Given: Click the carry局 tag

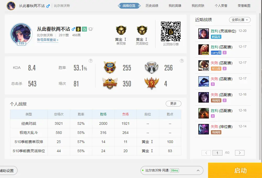Looking at the screenshot, I should [x=216, y=53].
